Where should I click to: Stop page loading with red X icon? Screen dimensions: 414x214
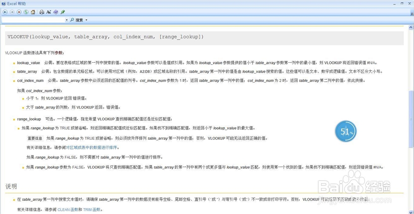pos(19,12)
